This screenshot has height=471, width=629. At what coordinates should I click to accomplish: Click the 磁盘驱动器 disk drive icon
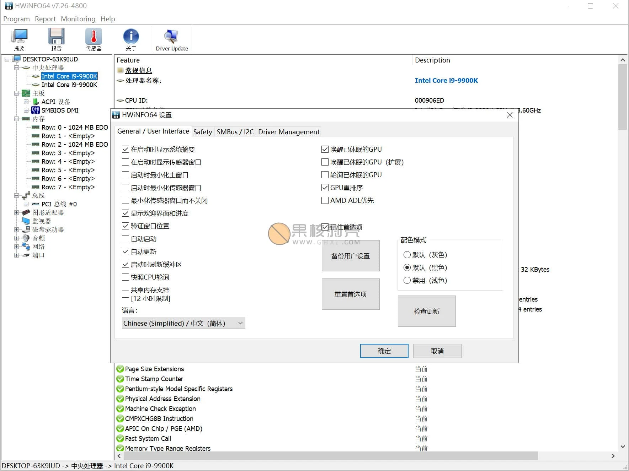26,229
